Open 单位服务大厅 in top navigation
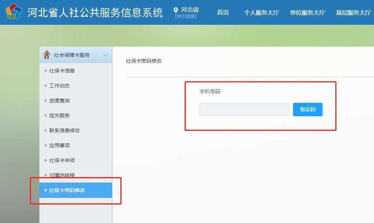Image resolution: width=374 pixels, height=223 pixels. click(308, 12)
